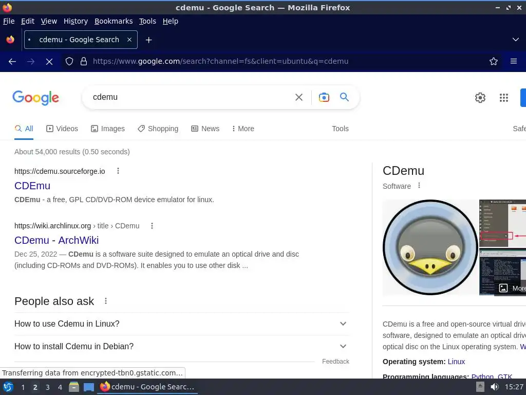Click the 15:27 taskbar clock
The width and height of the screenshot is (526, 395).
pyautogui.click(x=514, y=387)
